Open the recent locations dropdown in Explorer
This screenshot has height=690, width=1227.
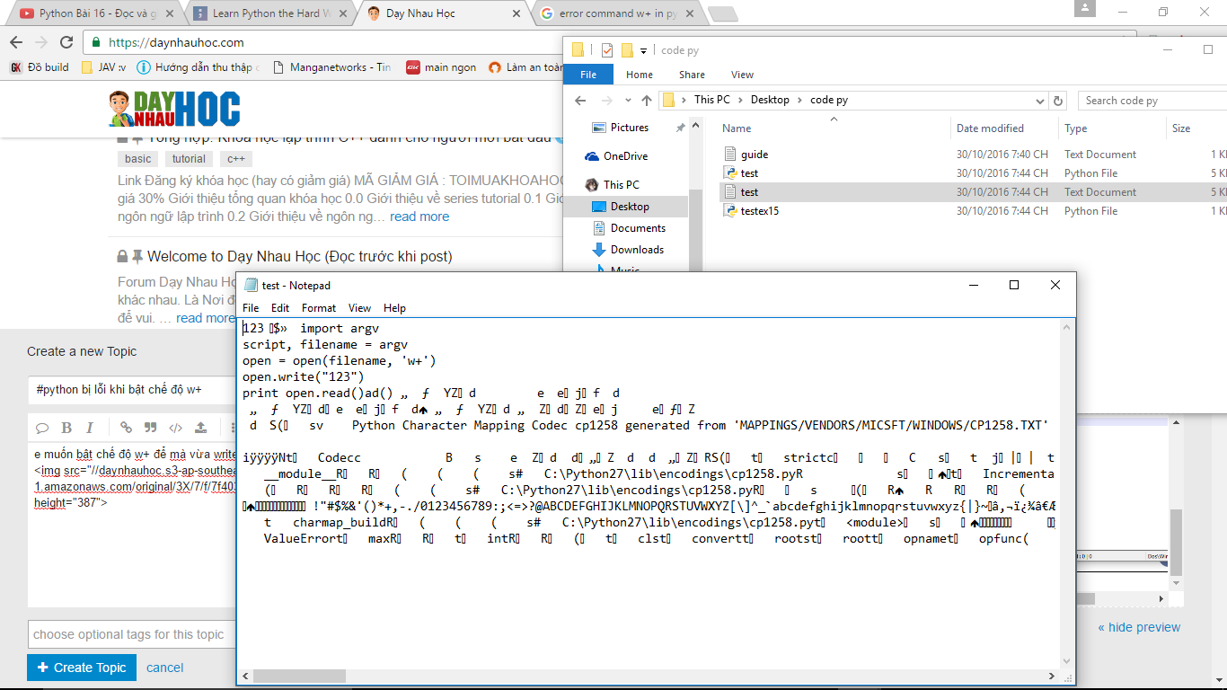coord(626,101)
